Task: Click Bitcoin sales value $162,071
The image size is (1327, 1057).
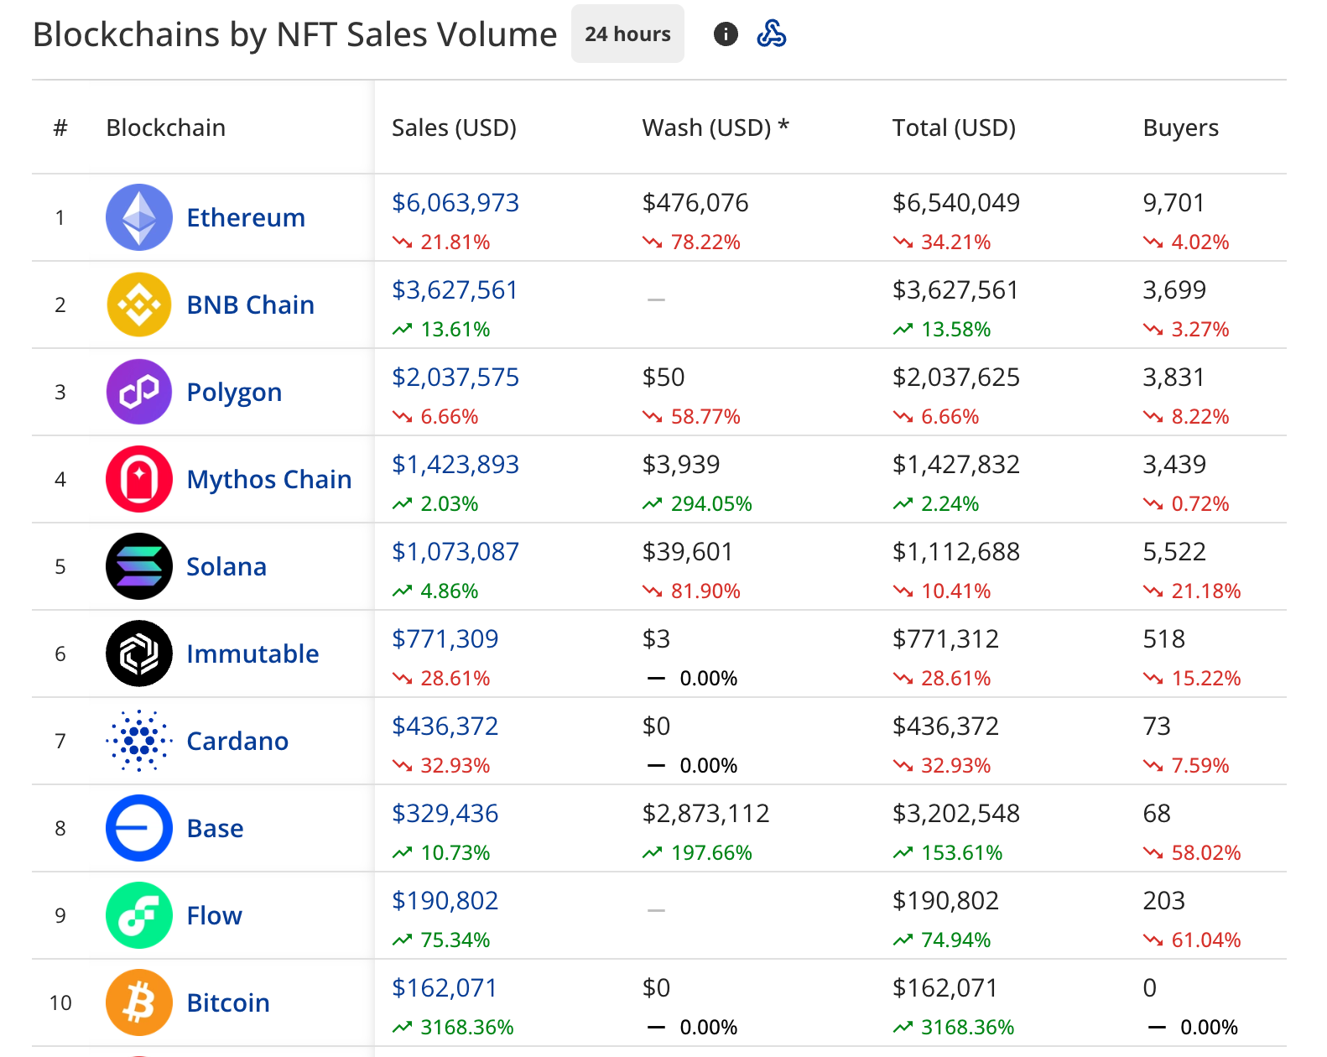Action: [445, 987]
